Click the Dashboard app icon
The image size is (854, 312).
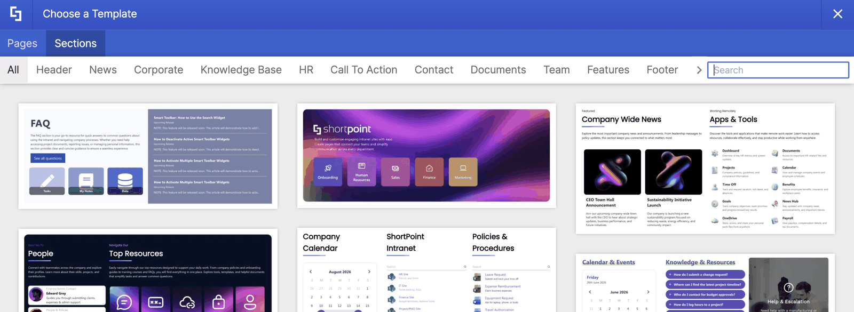pos(715,154)
